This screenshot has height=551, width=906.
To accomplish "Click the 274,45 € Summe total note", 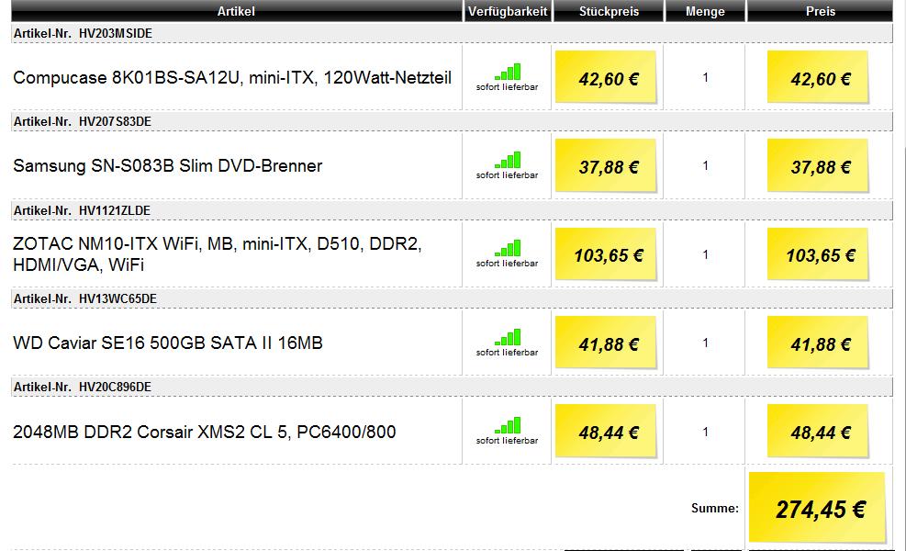I will coord(818,508).
